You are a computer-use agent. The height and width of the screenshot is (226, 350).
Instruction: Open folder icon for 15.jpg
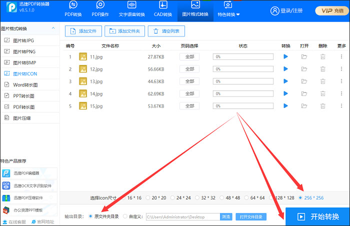tap(304, 106)
